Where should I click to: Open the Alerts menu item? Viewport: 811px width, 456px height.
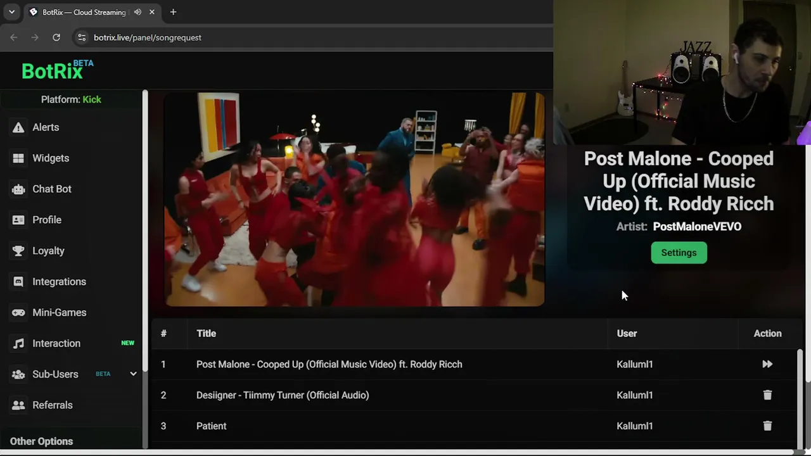pyautogui.click(x=46, y=127)
